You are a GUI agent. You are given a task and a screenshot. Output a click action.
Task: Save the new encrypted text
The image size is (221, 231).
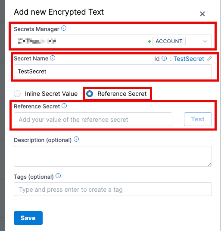pos(28,218)
